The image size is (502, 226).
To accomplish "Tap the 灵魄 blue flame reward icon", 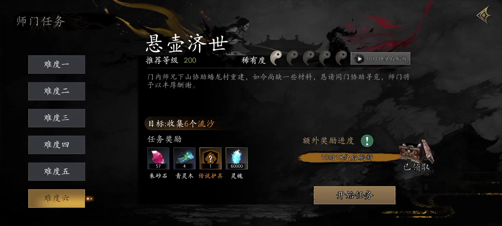I will [237, 159].
